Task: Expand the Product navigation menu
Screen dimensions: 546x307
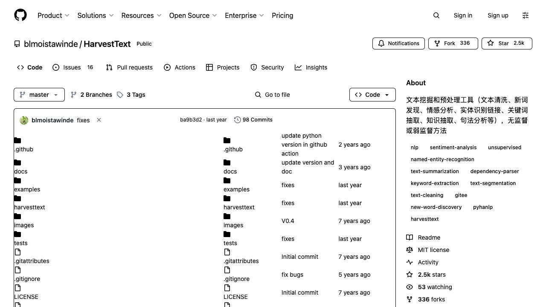Action: (x=53, y=15)
